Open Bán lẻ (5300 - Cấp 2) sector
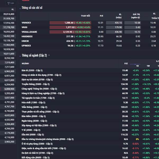159x159 pixels. (32, 70)
